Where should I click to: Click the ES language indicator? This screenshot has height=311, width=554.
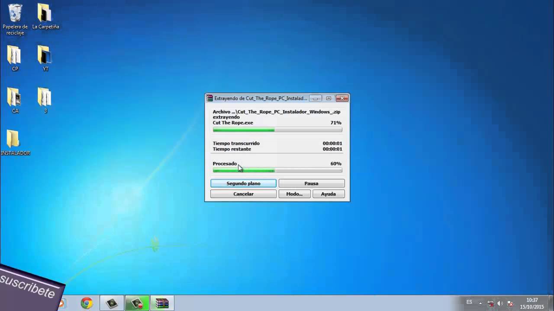[469, 302]
